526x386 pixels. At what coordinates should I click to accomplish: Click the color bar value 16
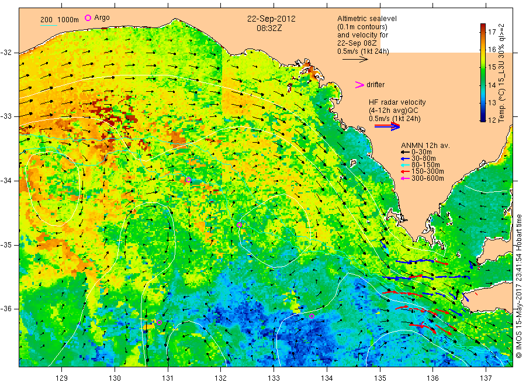pyautogui.click(x=492, y=50)
